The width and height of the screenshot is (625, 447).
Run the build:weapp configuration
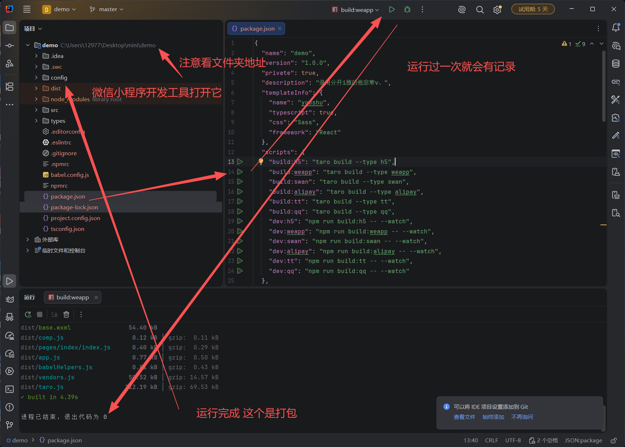[392, 9]
